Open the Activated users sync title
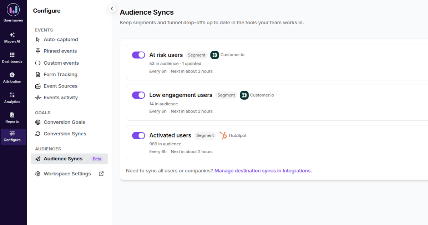The image size is (428, 225). [x=170, y=135]
